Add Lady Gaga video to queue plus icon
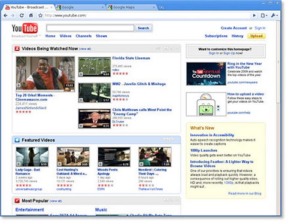Screen dimensions: 288x223 click(x=19, y=164)
